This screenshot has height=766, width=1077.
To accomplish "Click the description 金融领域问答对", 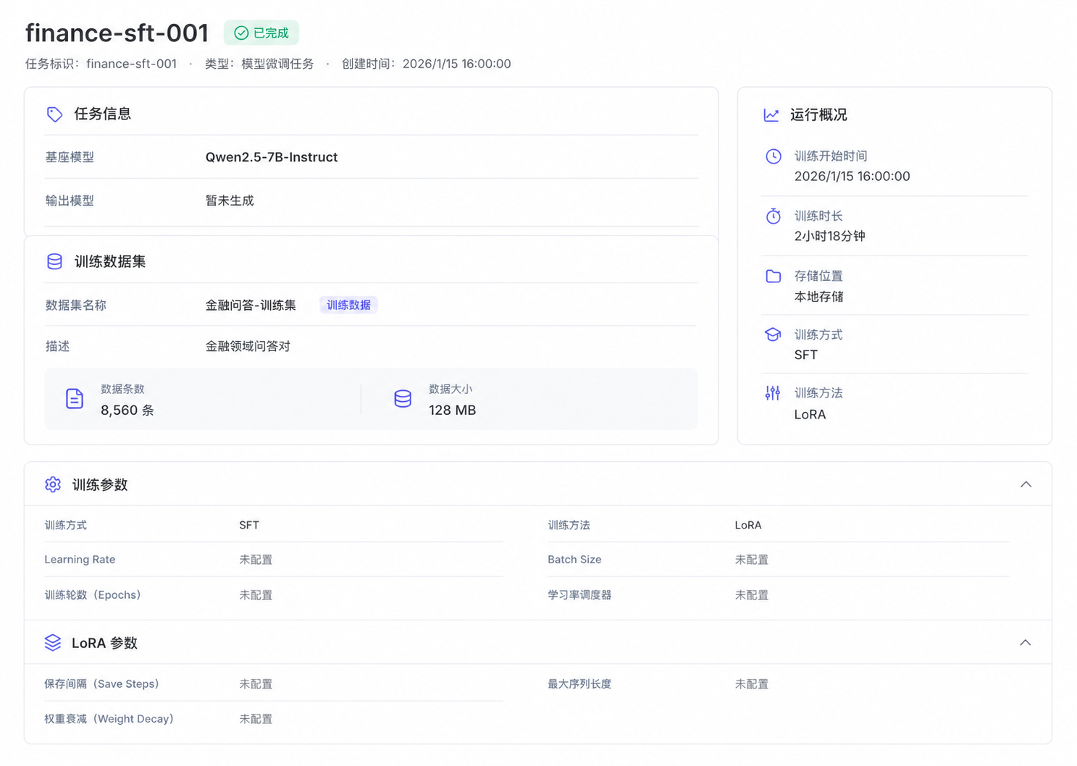I will 248,346.
